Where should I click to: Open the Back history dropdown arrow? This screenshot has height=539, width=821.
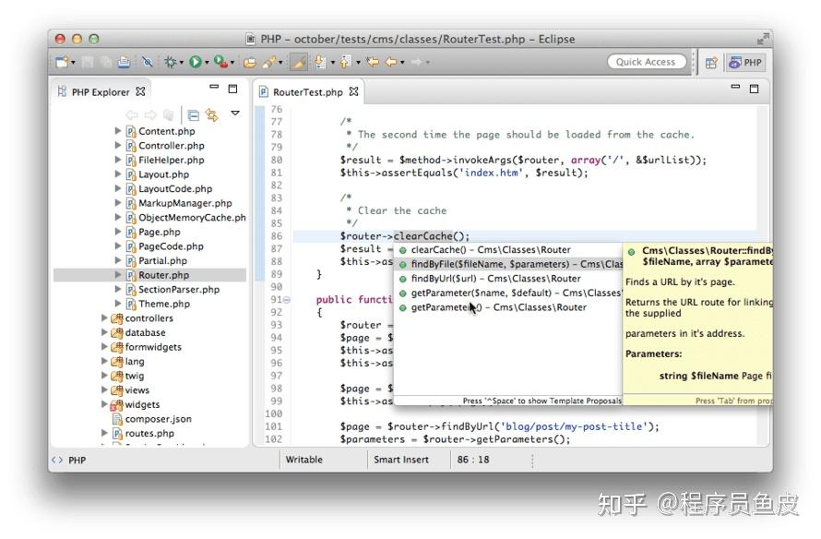(x=402, y=63)
